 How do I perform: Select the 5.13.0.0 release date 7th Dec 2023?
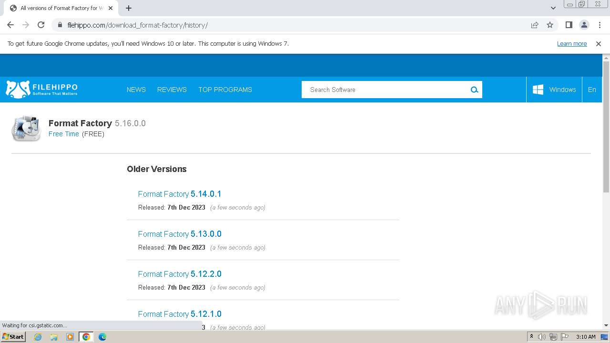[186, 247]
